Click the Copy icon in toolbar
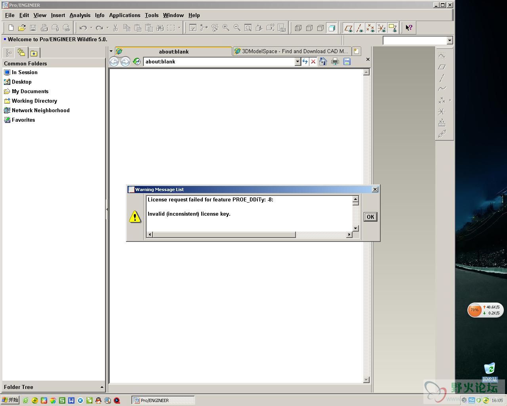 (x=127, y=28)
